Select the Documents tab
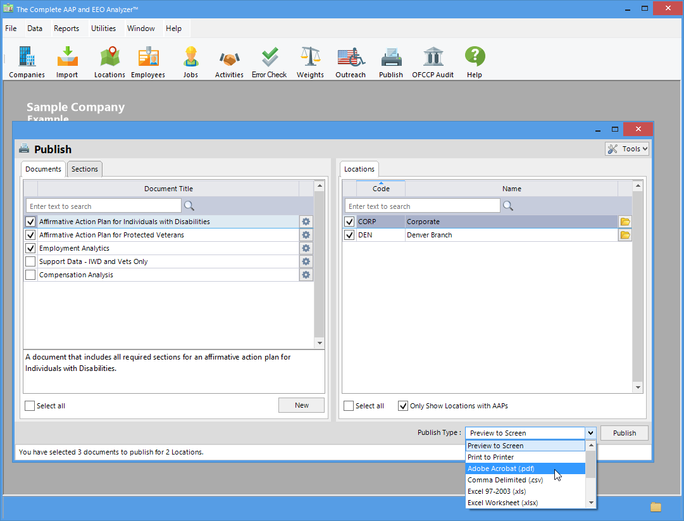The height and width of the screenshot is (521, 684). [x=43, y=169]
